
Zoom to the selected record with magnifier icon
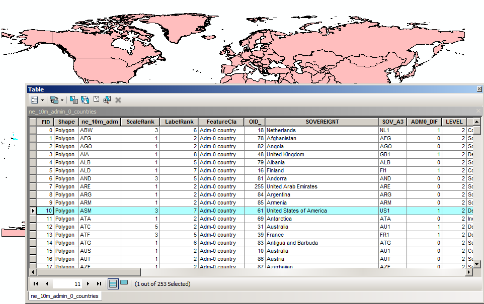tap(107, 99)
